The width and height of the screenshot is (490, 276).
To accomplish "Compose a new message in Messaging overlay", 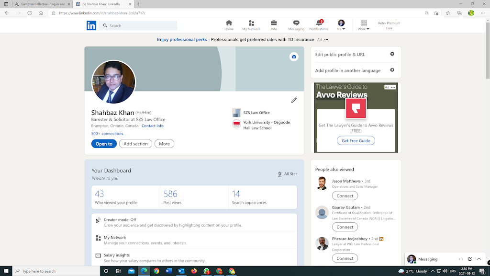I will tap(470, 259).
